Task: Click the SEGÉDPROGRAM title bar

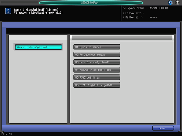Action: pyautogui.click(x=91, y=2)
